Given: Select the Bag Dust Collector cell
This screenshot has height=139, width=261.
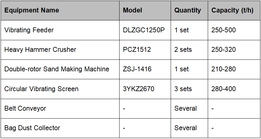Looking at the screenshot, I should pos(32,128).
